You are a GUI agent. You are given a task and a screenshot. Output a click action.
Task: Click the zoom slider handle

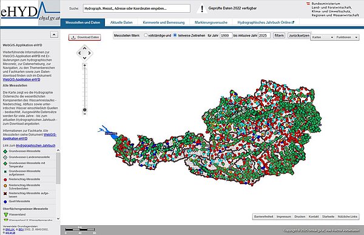pos(85,110)
